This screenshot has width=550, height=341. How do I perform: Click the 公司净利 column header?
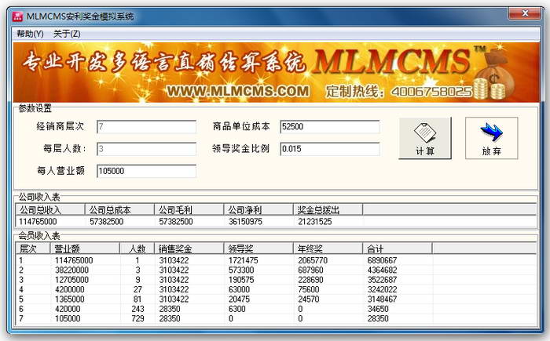258,210
